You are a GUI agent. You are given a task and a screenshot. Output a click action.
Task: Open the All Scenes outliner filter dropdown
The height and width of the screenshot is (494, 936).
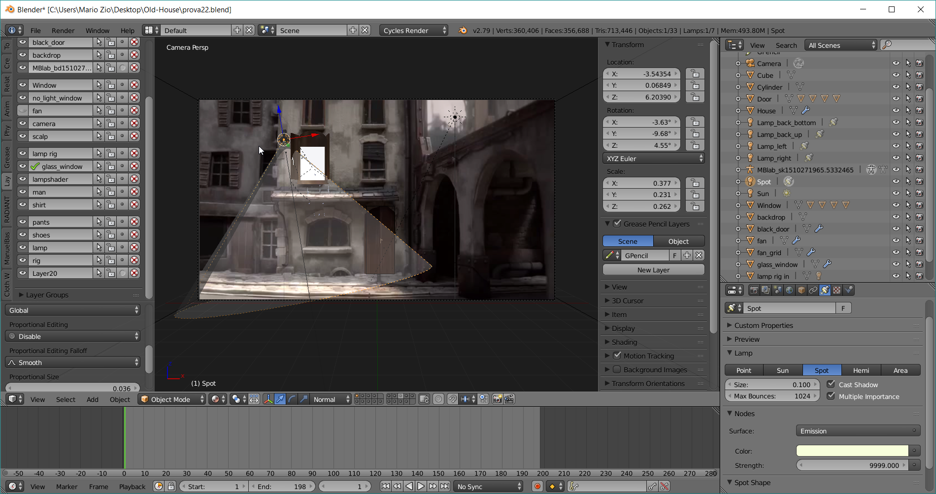coord(840,45)
